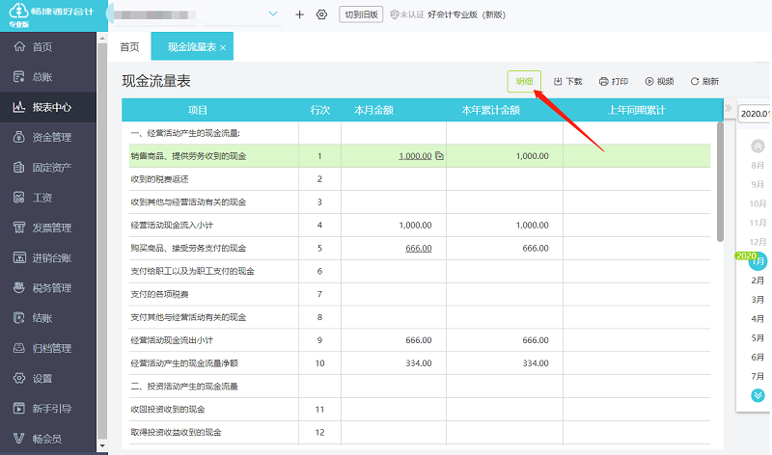This screenshot has width=772, height=455.
Task: Select 3月 in the period timeline
Action: [x=758, y=300]
